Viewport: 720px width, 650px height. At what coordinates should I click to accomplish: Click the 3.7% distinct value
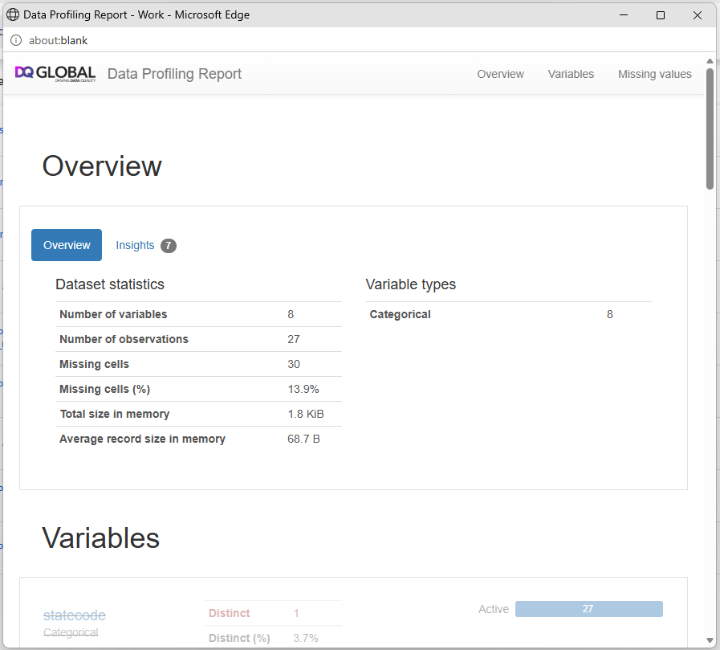tap(306, 638)
